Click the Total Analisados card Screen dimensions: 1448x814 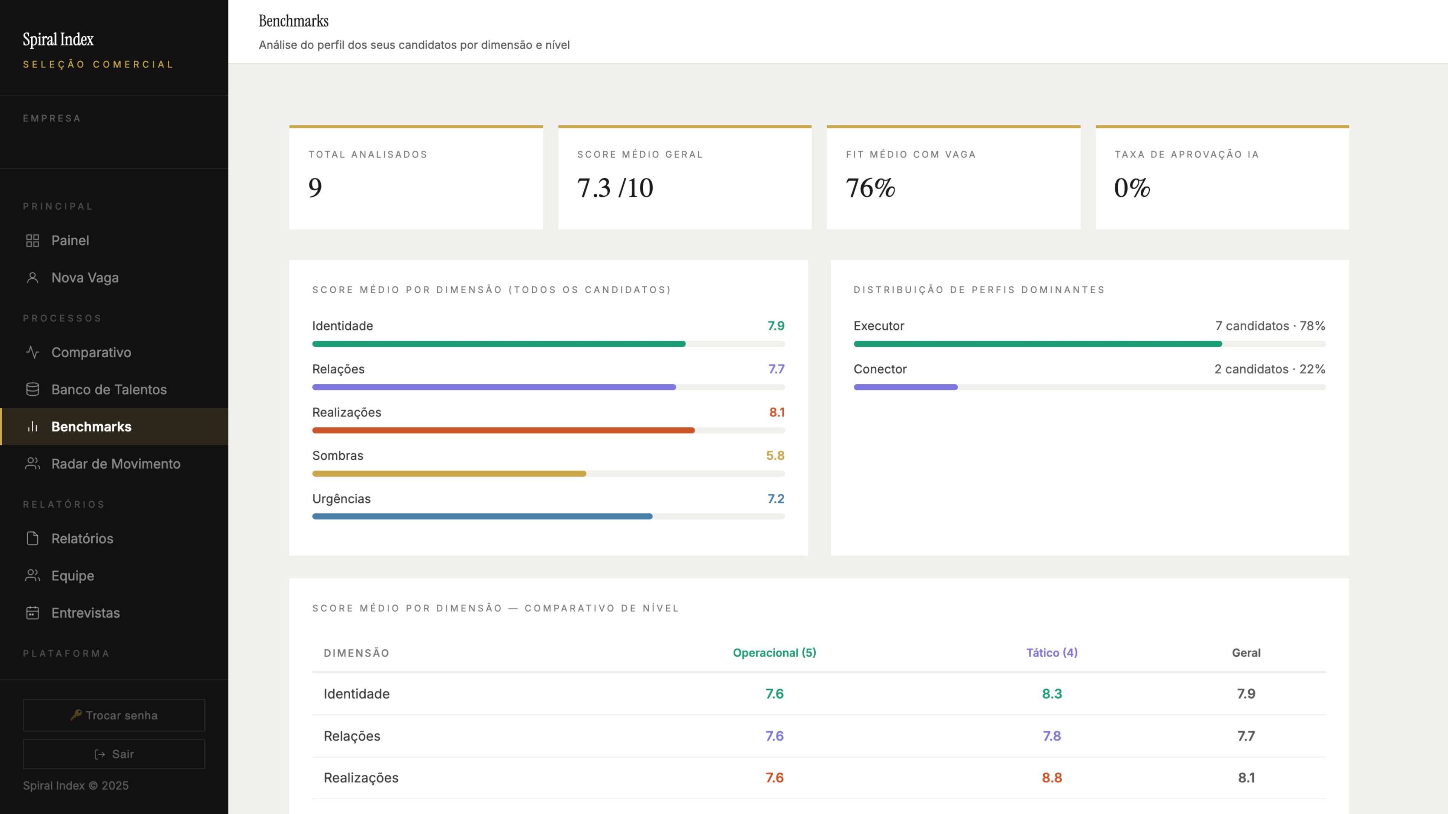pos(416,177)
